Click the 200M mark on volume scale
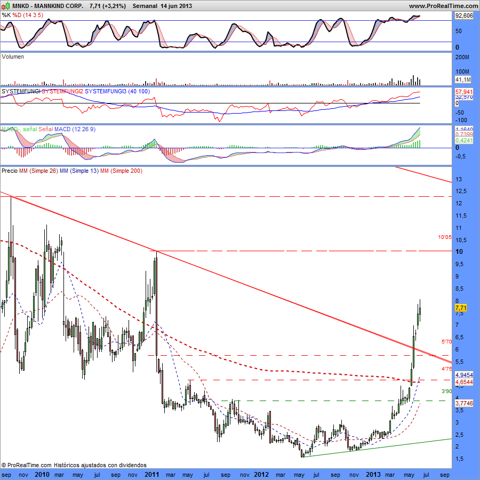Image resolution: width=480 pixels, height=480 pixels. [x=462, y=57]
